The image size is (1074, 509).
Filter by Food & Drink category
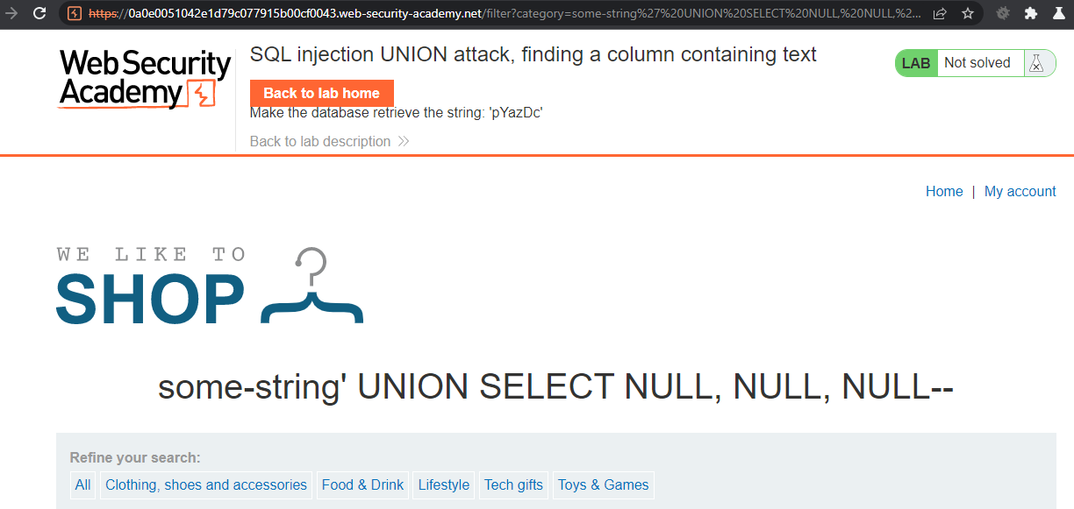(x=362, y=484)
